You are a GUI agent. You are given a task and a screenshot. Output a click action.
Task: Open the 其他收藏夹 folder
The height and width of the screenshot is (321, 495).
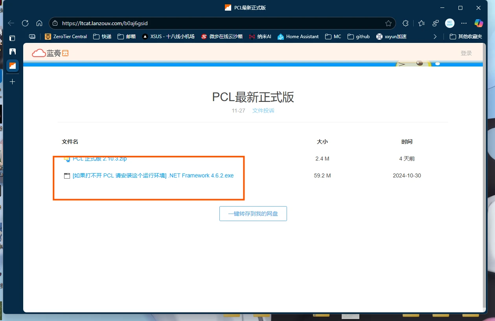coord(466,37)
